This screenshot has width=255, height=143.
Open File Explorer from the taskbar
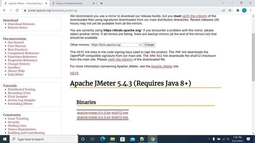[x=112, y=139]
